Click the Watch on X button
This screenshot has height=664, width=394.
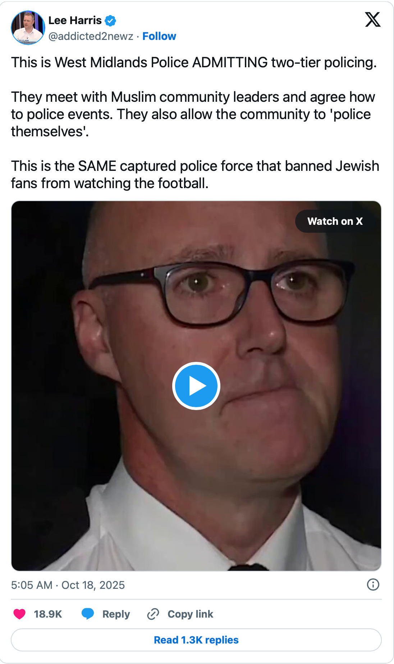click(x=335, y=221)
